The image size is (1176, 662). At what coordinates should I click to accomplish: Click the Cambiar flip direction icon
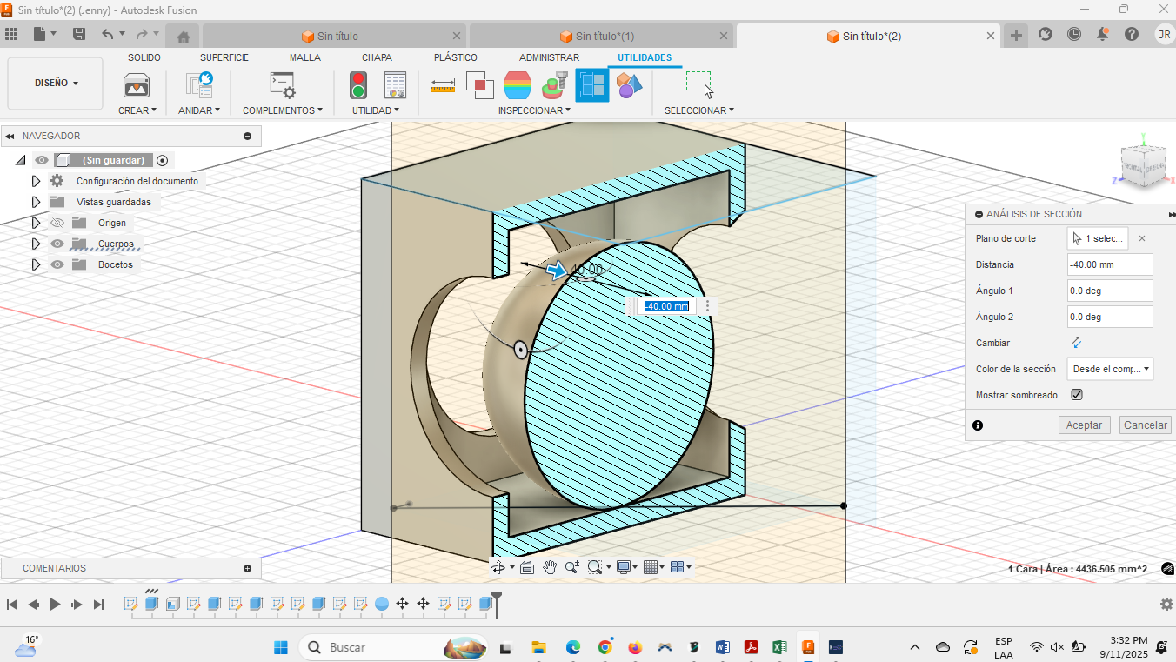pyautogui.click(x=1076, y=343)
